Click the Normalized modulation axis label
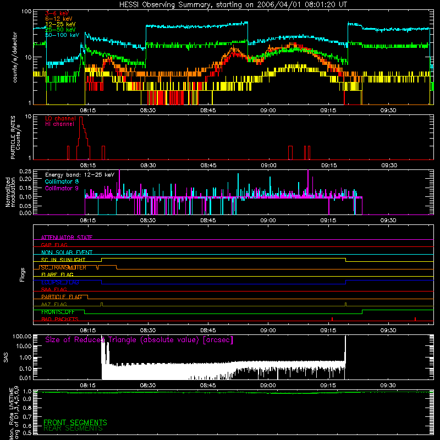This screenshot has width=440, height=440. point(10,192)
